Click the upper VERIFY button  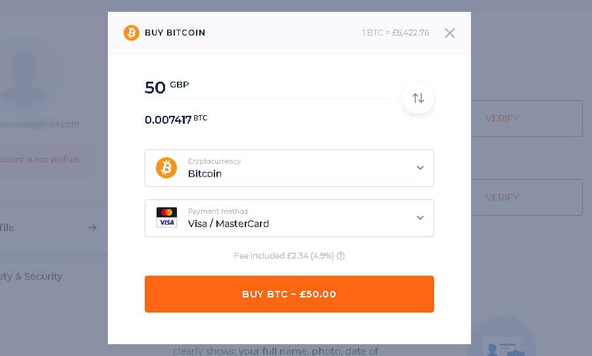[526, 118]
